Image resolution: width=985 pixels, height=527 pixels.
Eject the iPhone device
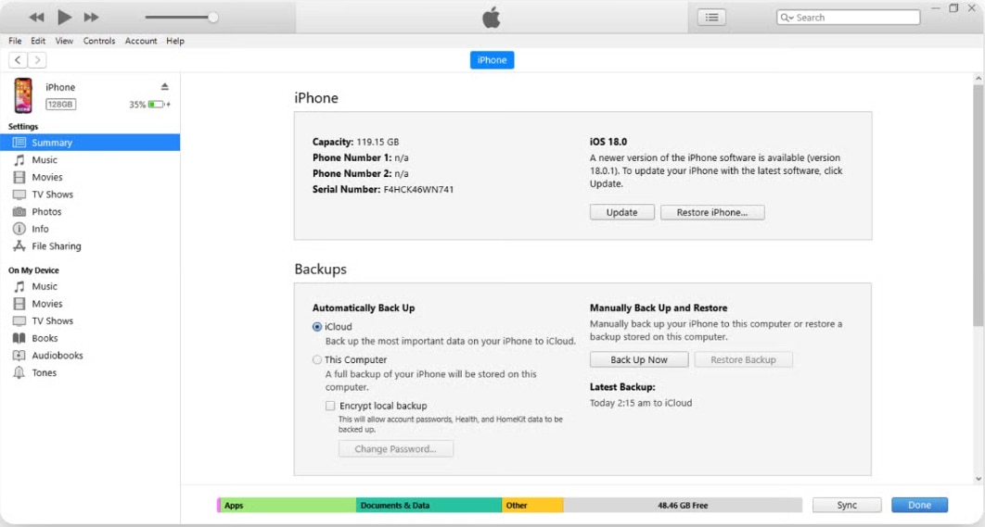165,87
